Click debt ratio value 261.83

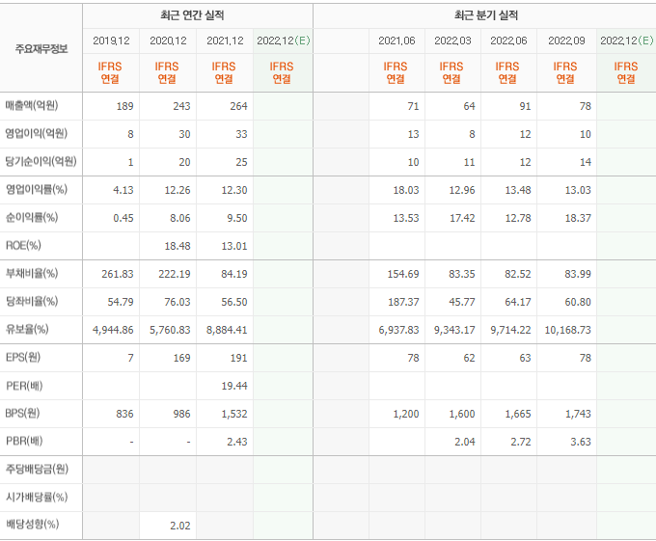118,274
